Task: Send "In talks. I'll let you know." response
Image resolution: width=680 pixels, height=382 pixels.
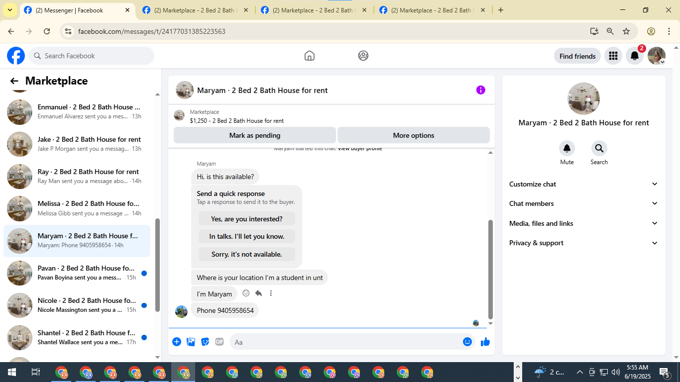Action: coord(247,236)
